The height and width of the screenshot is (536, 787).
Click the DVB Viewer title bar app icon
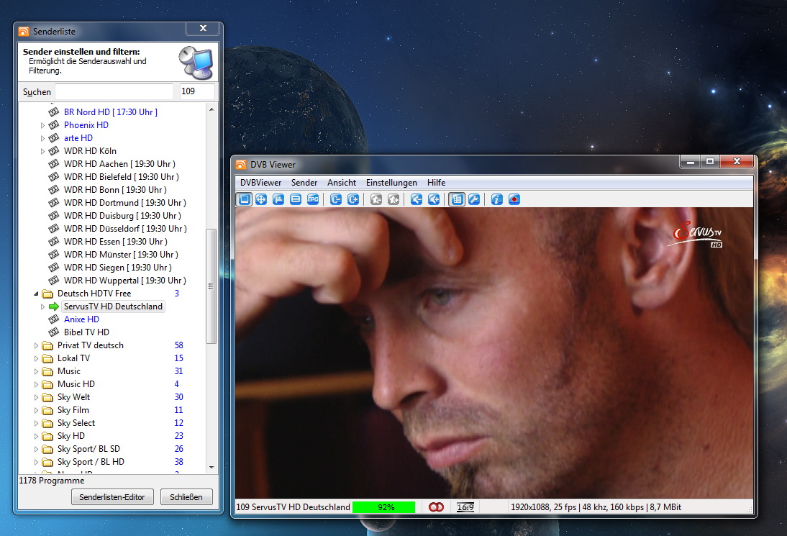pyautogui.click(x=241, y=165)
